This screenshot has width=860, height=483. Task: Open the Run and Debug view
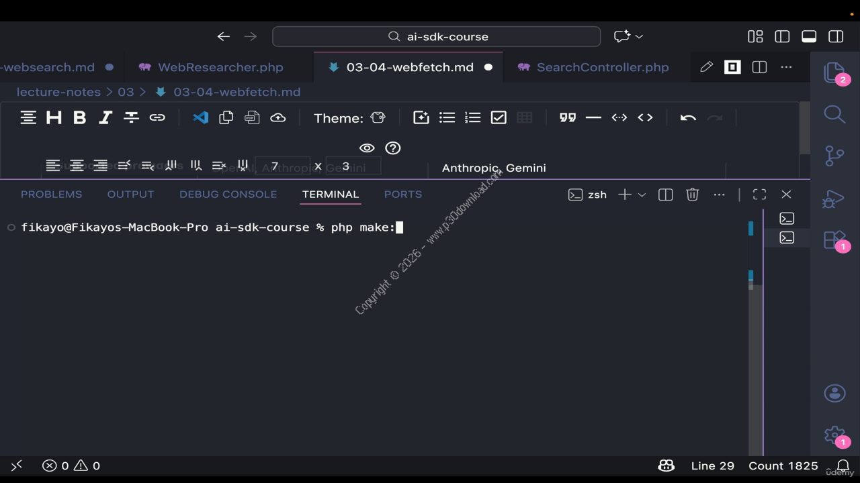point(834,199)
